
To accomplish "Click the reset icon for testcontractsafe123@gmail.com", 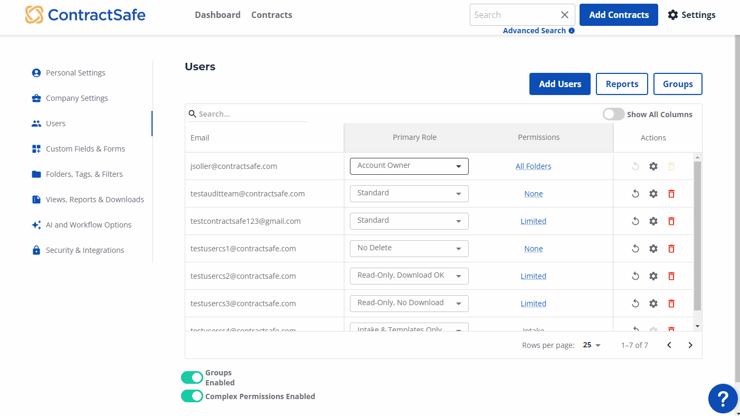I will point(635,221).
